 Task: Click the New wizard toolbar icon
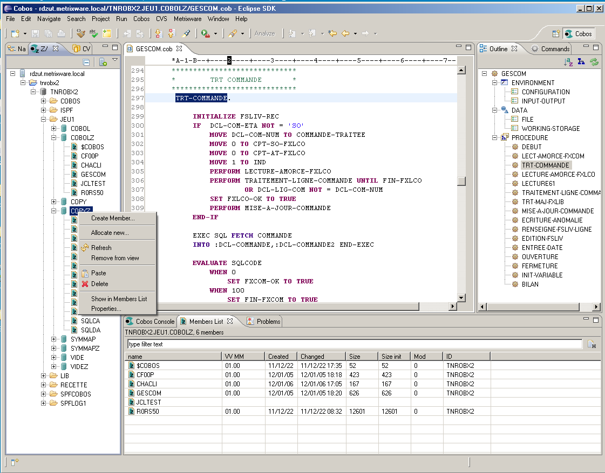coord(15,33)
